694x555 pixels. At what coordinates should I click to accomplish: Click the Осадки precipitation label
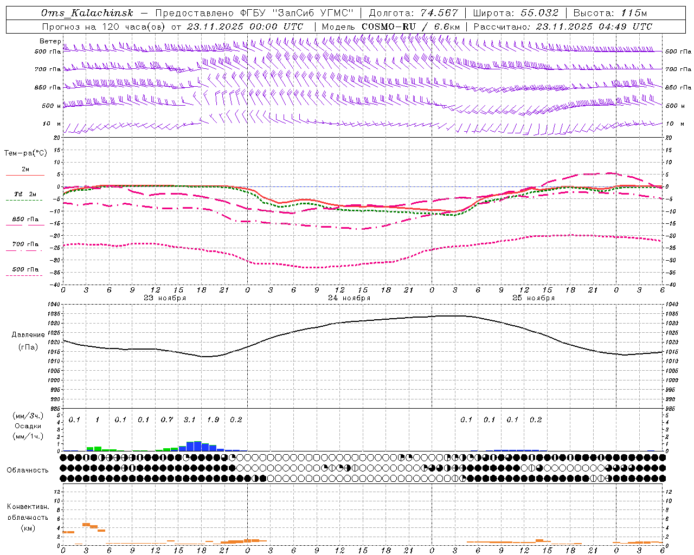28,426
